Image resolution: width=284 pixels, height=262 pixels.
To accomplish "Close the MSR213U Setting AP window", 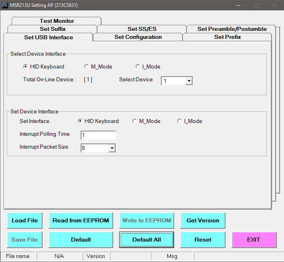I will click(x=275, y=5).
